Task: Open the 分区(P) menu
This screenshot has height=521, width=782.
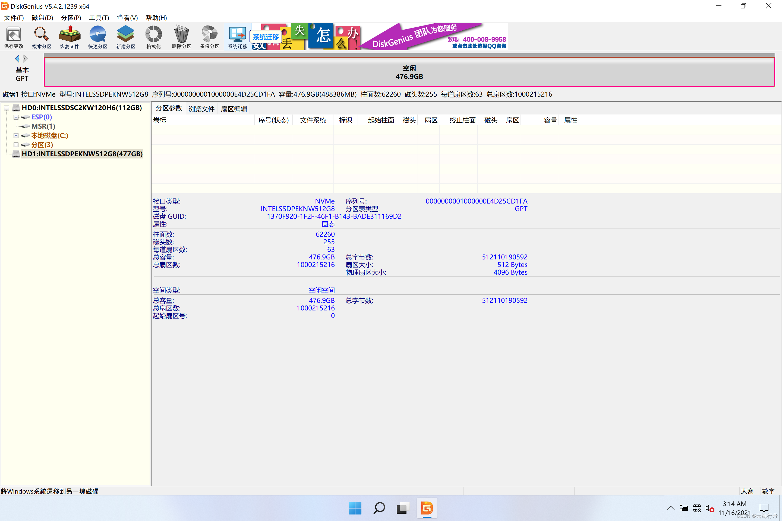Action: [71, 18]
